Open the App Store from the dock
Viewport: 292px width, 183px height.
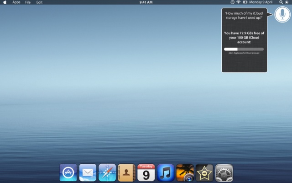(68, 172)
